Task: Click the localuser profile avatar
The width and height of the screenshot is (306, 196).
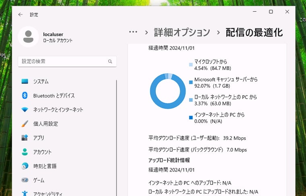Action: pyautogui.click(x=28, y=37)
